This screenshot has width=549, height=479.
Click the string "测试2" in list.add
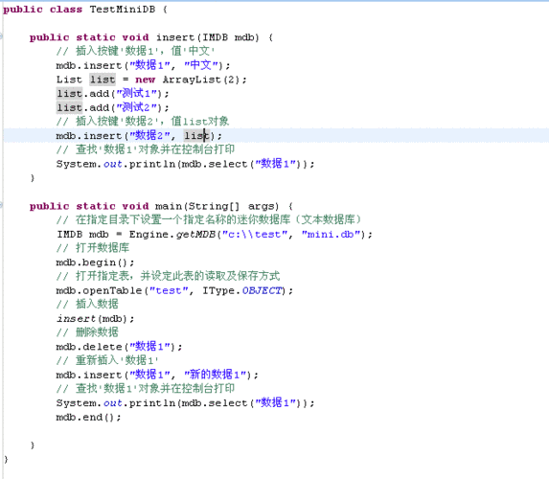tap(138, 107)
